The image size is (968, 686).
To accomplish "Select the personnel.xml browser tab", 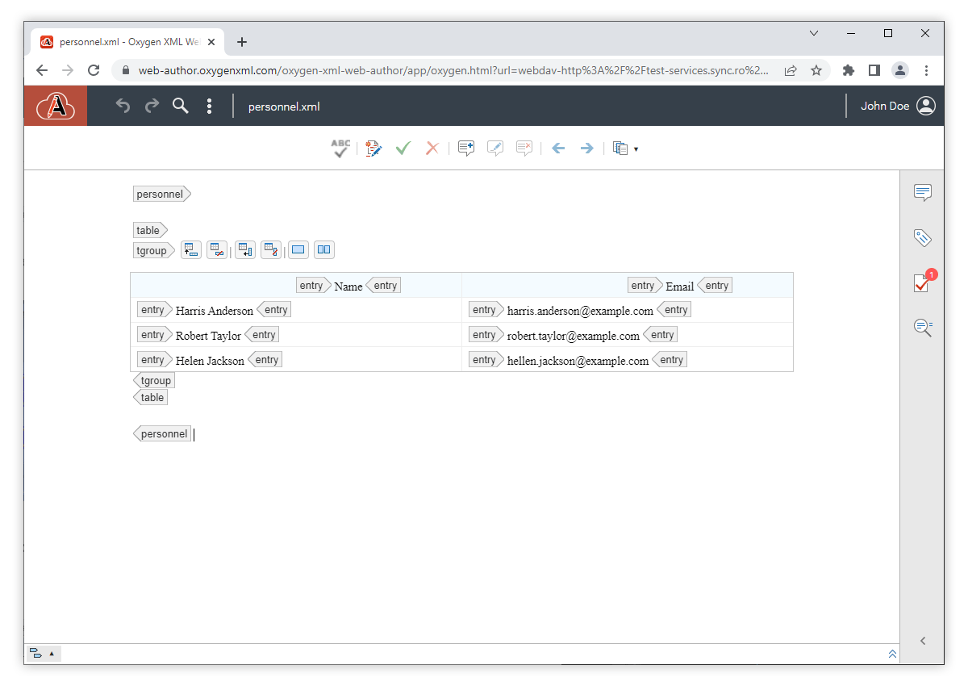I will coord(129,42).
